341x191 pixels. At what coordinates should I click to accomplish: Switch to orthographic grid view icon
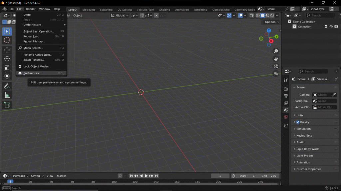[276, 74]
